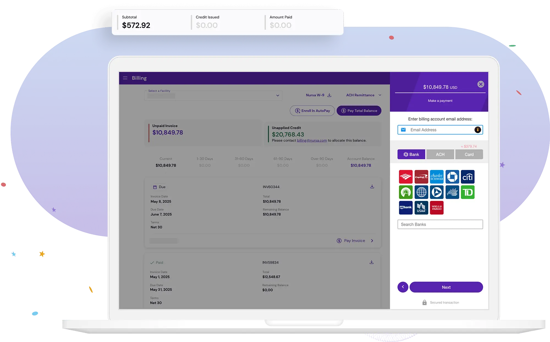The height and width of the screenshot is (342, 550).
Task: Download invoice INV59834
Action: (371, 262)
